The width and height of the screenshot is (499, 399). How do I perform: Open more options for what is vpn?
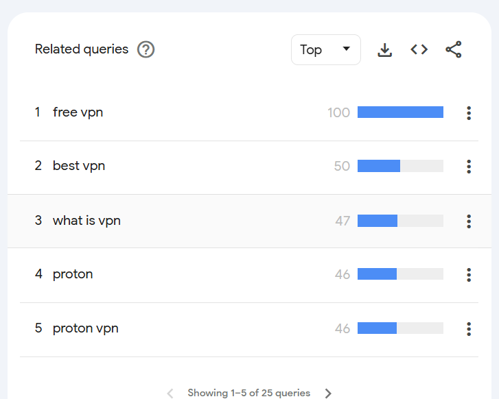tap(469, 221)
